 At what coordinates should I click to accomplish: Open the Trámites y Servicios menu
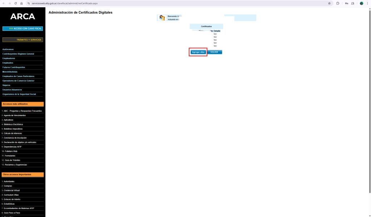22,40
